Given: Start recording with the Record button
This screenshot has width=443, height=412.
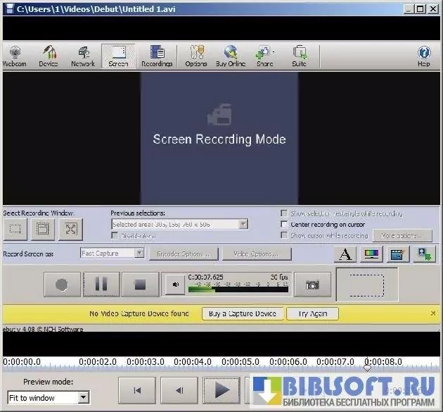Looking at the screenshot, I should pos(62,285).
